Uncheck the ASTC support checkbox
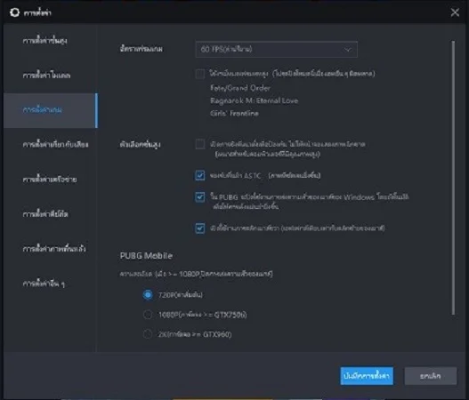Image resolution: width=469 pixels, height=400 pixels. click(200, 175)
